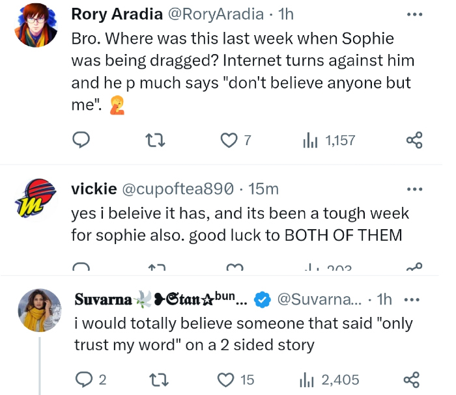Share Rory Aradia's tweet
This screenshot has height=395, width=456.
(x=414, y=140)
